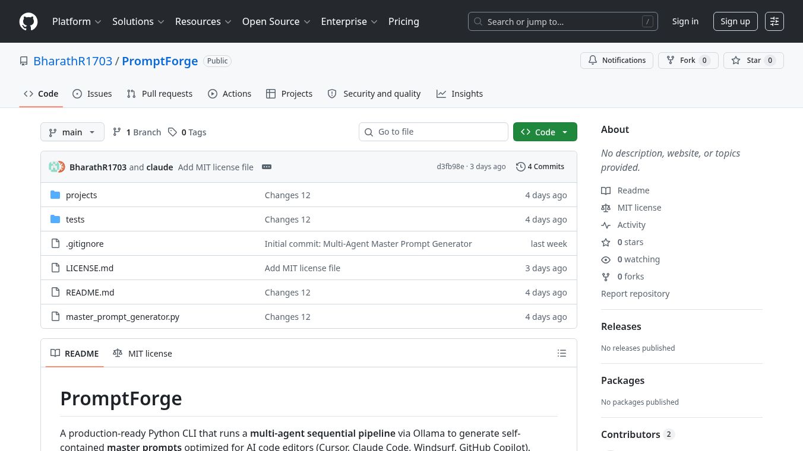This screenshot has width=803, height=451.
Task: Click the MIT license scale icon in About
Action: [606, 208]
